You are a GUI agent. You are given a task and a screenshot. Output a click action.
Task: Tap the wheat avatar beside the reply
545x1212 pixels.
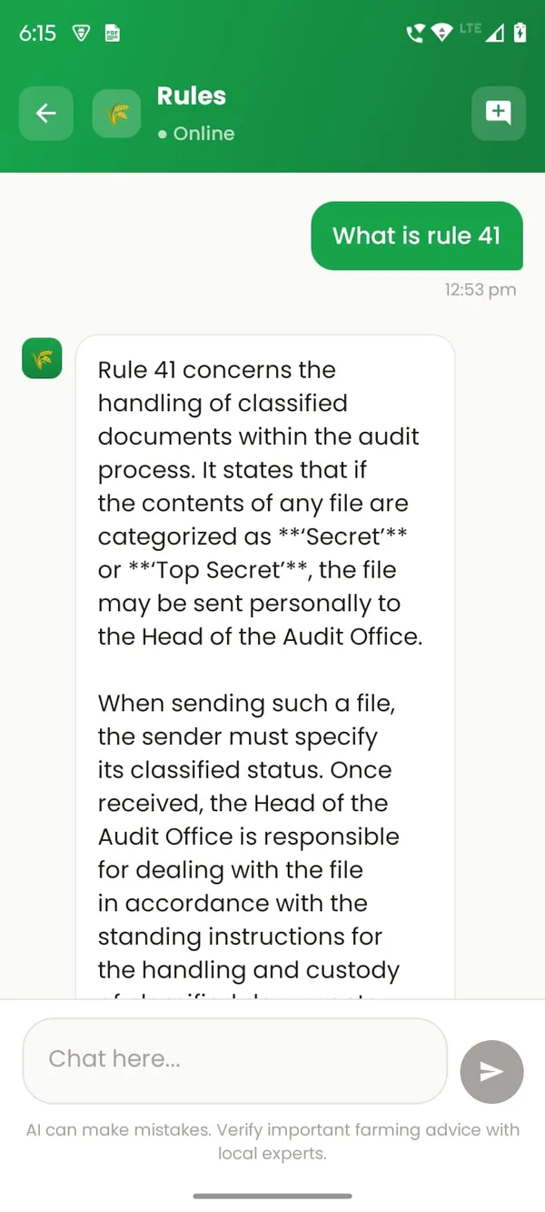42,357
